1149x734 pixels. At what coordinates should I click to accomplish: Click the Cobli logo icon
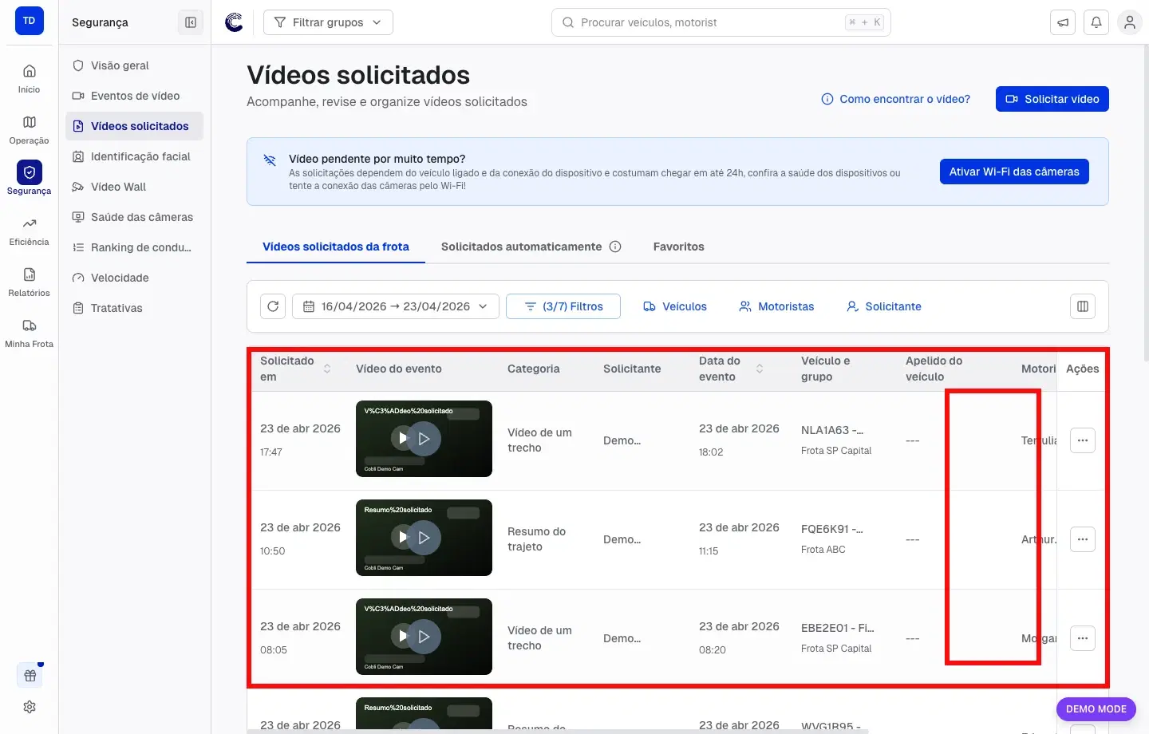pyautogui.click(x=234, y=22)
